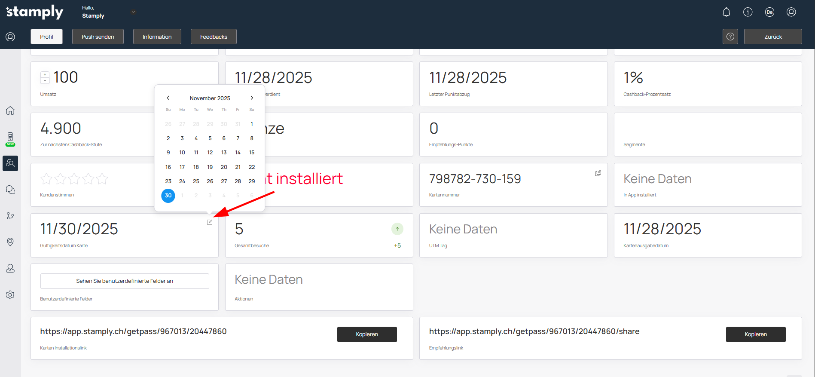Screen dimensions: 815x377
Task: Open the Feedbacks tab
Action: click(x=214, y=37)
